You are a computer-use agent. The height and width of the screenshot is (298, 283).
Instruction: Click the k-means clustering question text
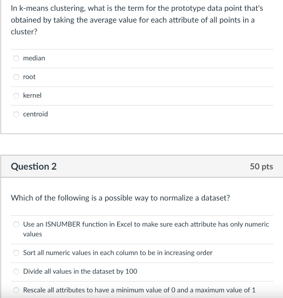tap(137, 19)
